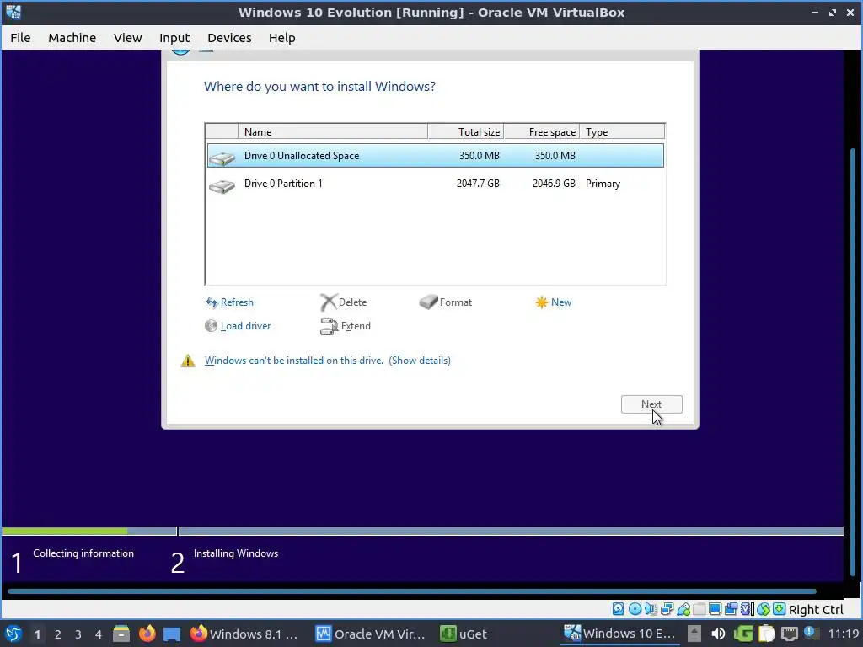Click VirtualBox mouse integration status icon
This screenshot has height=647, width=863.
pyautogui.click(x=764, y=609)
